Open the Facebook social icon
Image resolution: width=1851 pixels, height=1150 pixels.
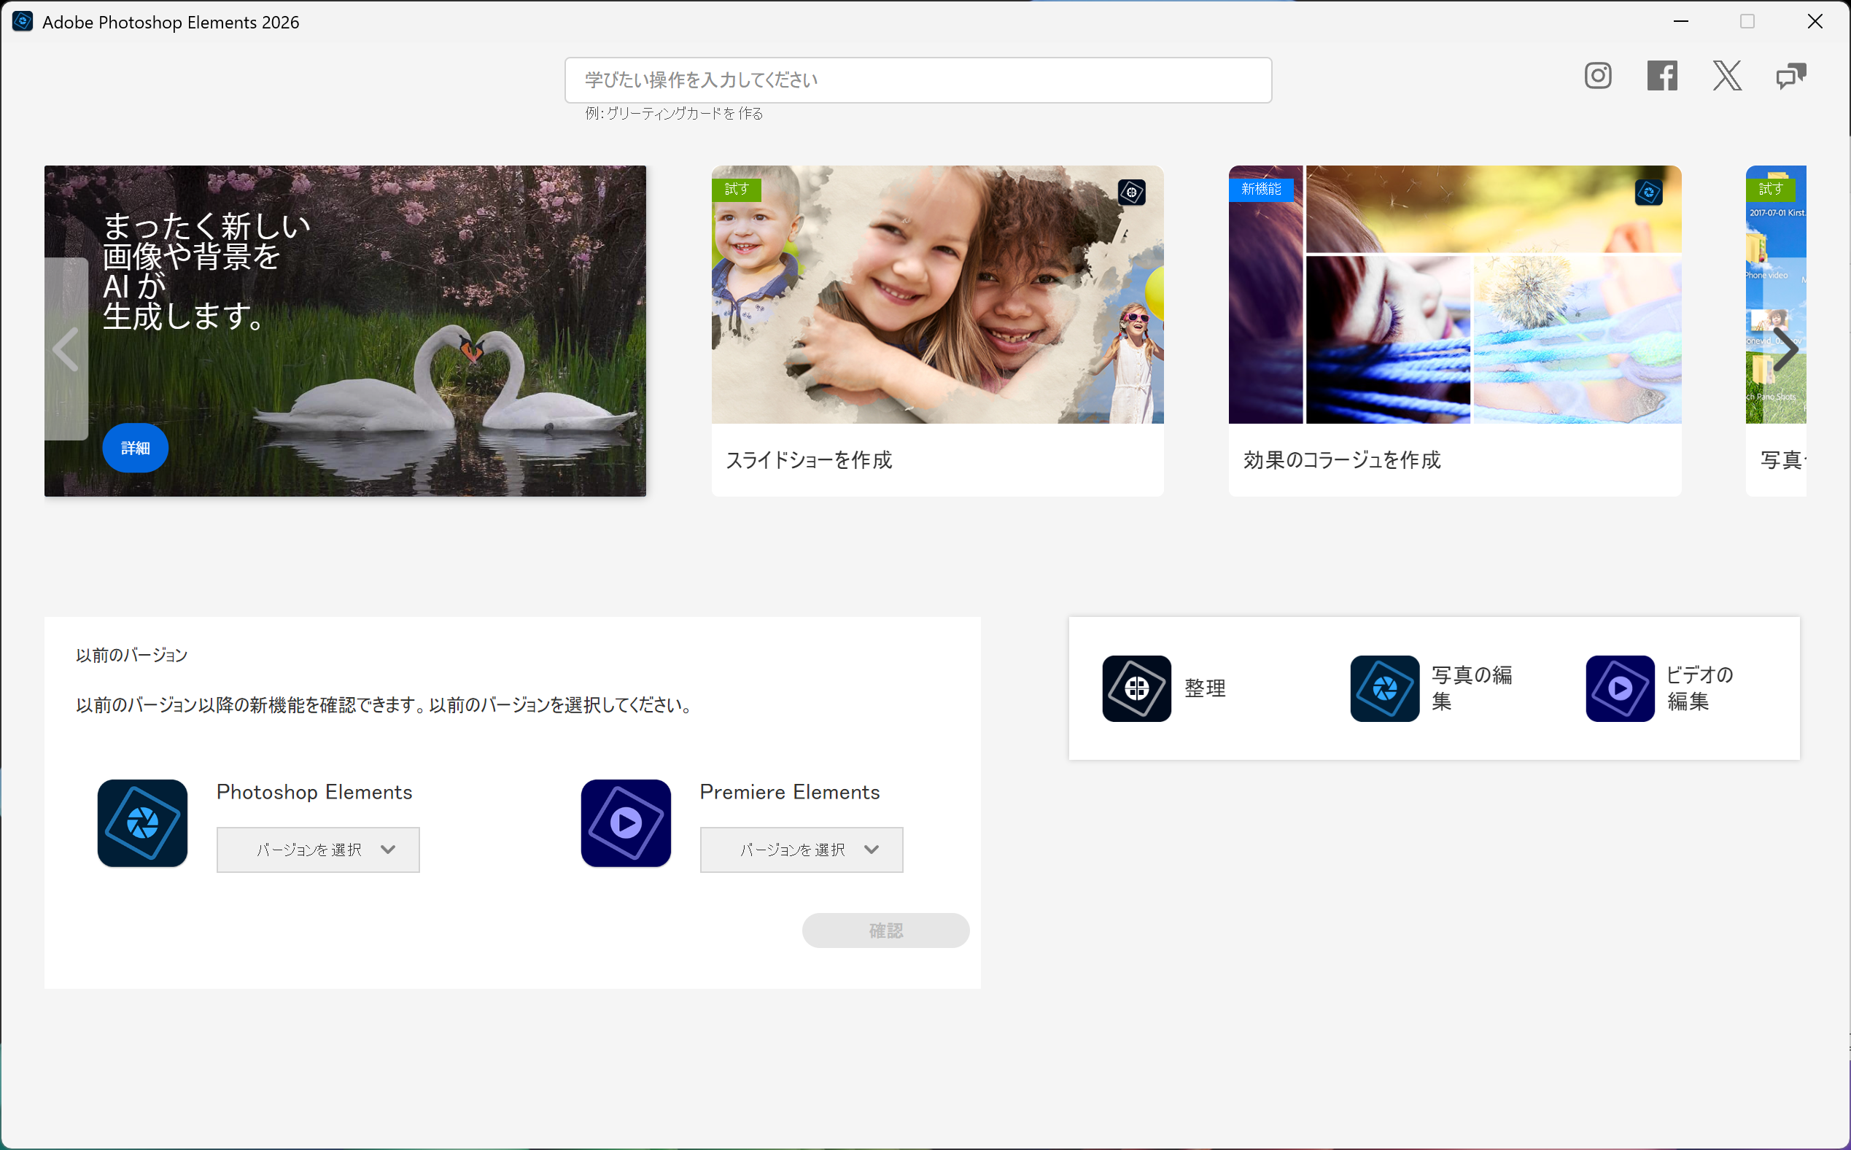click(1661, 75)
